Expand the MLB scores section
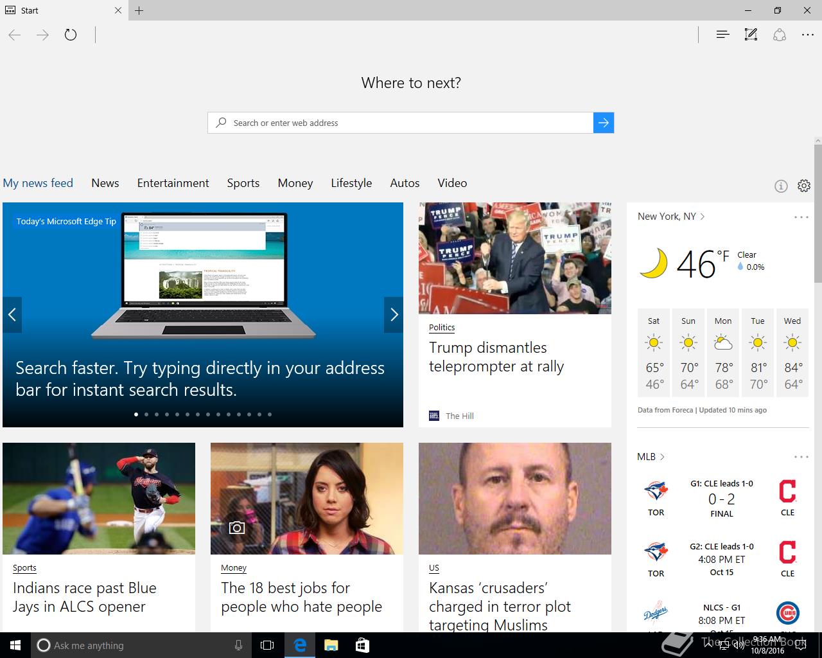Viewport: 822px width, 658px height. tap(651, 457)
